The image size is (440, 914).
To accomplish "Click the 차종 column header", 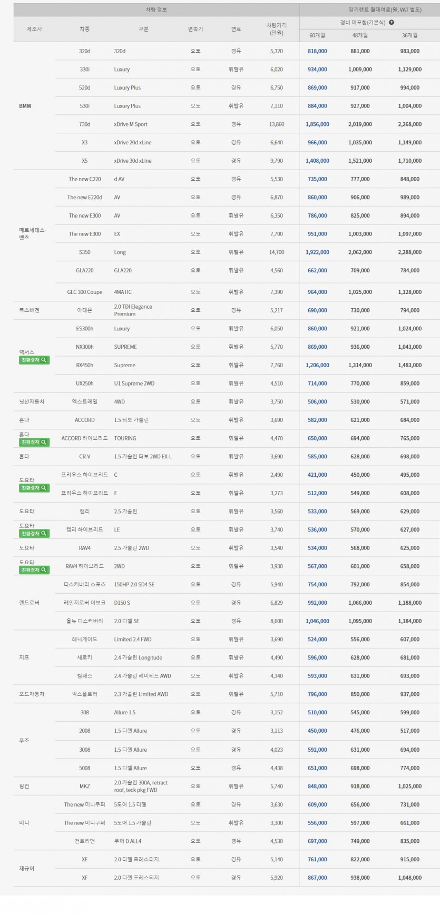I will (x=84, y=29).
